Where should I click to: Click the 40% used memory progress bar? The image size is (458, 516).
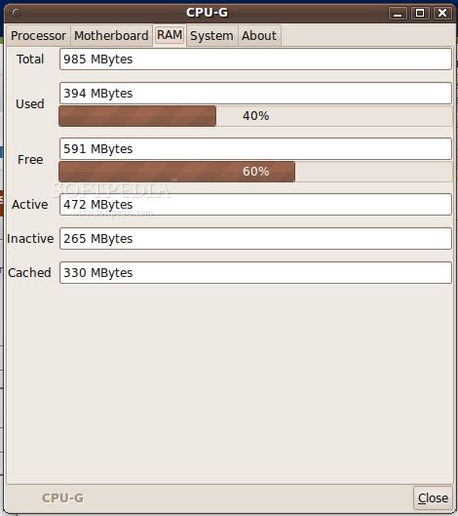(255, 116)
